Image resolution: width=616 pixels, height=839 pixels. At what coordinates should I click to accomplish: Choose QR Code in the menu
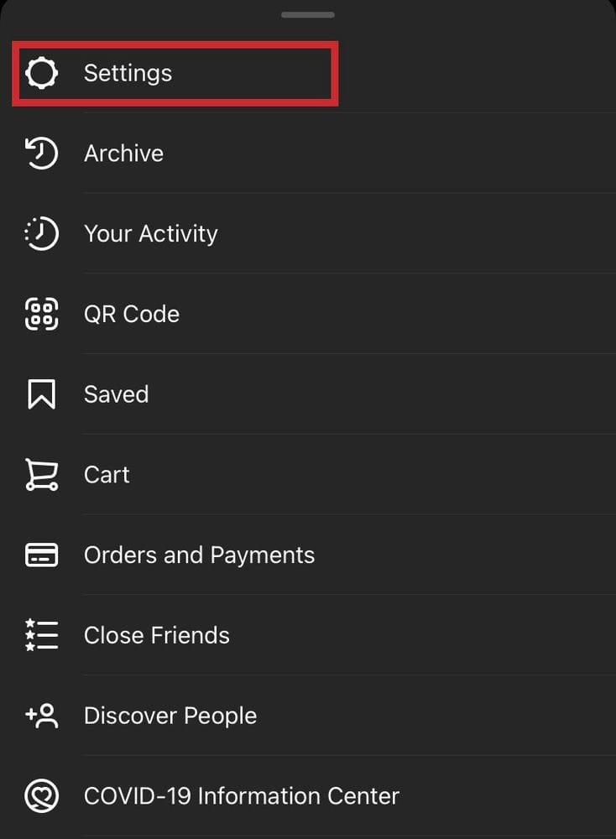tap(132, 315)
